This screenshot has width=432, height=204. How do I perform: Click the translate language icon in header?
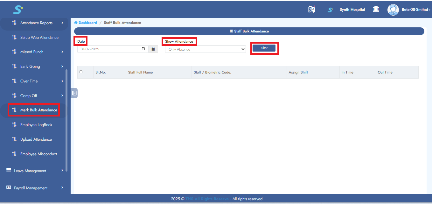tap(311, 10)
